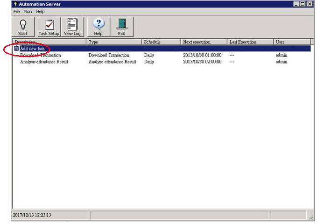The height and width of the screenshot is (224, 317).
Task: Click next execution 2013/10/30 02:00:00
Action: coord(202,62)
